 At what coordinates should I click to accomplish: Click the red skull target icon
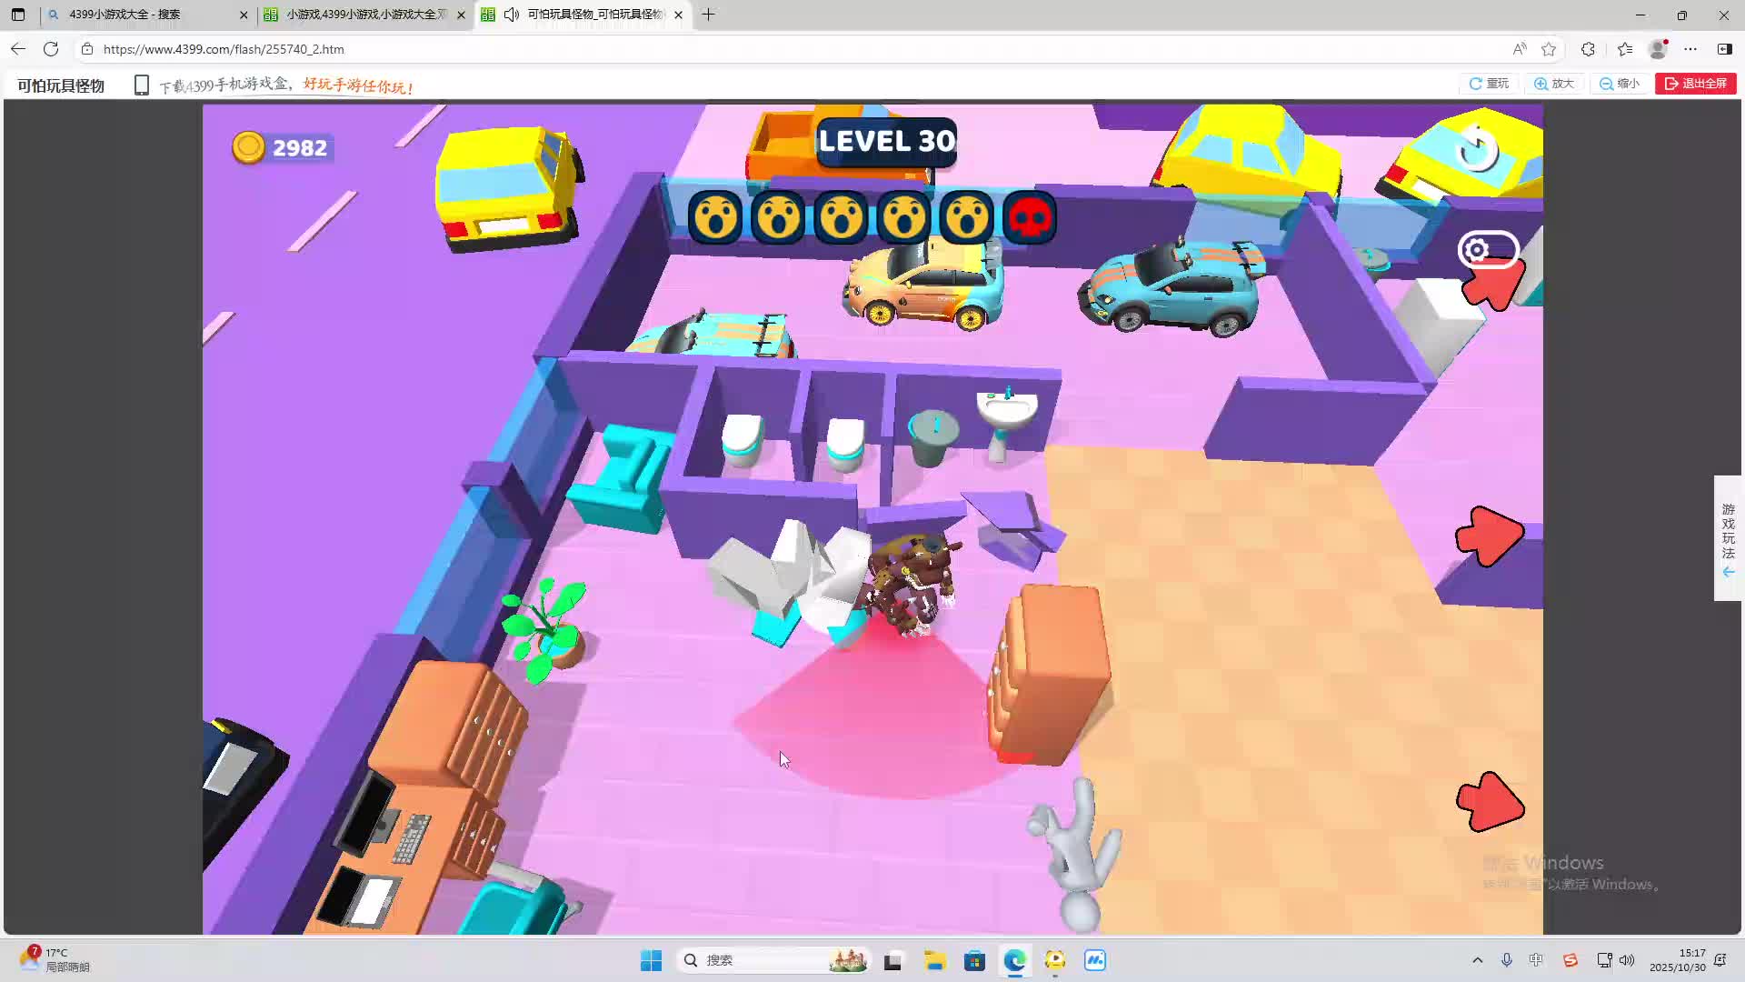click(x=1029, y=217)
